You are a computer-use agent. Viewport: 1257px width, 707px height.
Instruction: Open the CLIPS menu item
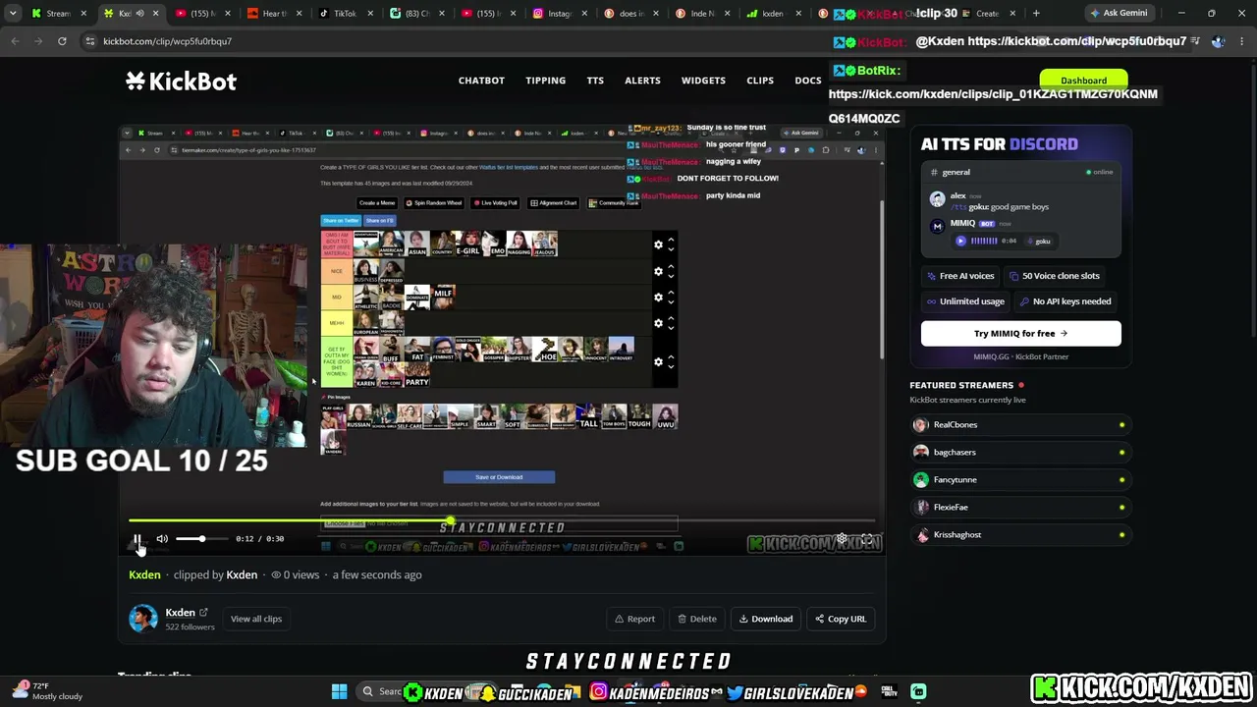[760, 81]
